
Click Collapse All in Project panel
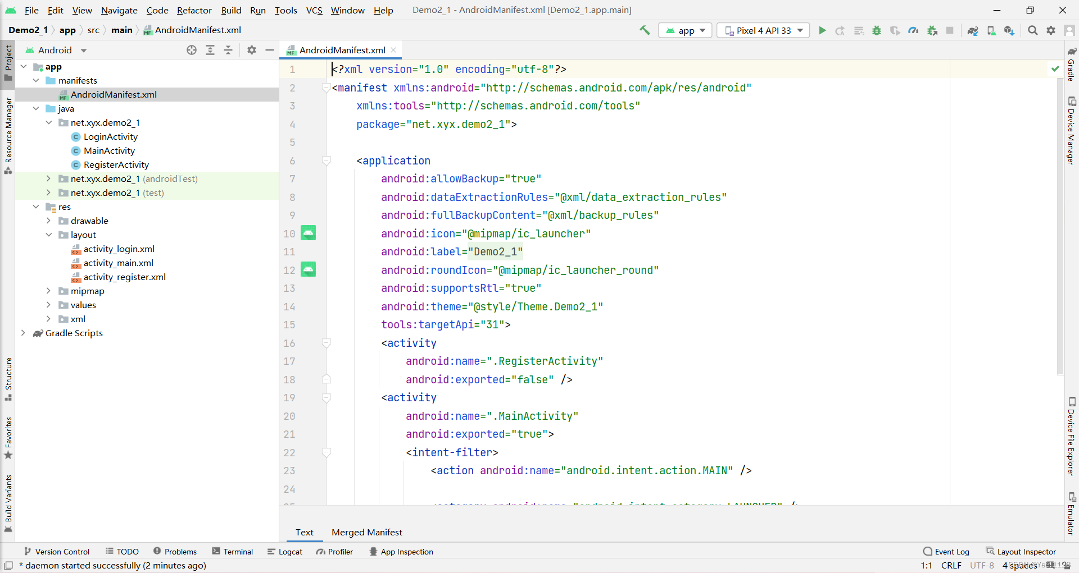[228, 50]
